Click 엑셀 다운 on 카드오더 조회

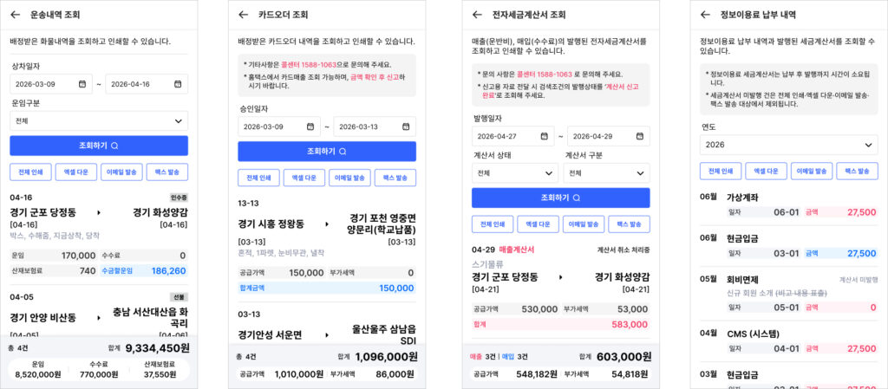point(304,178)
